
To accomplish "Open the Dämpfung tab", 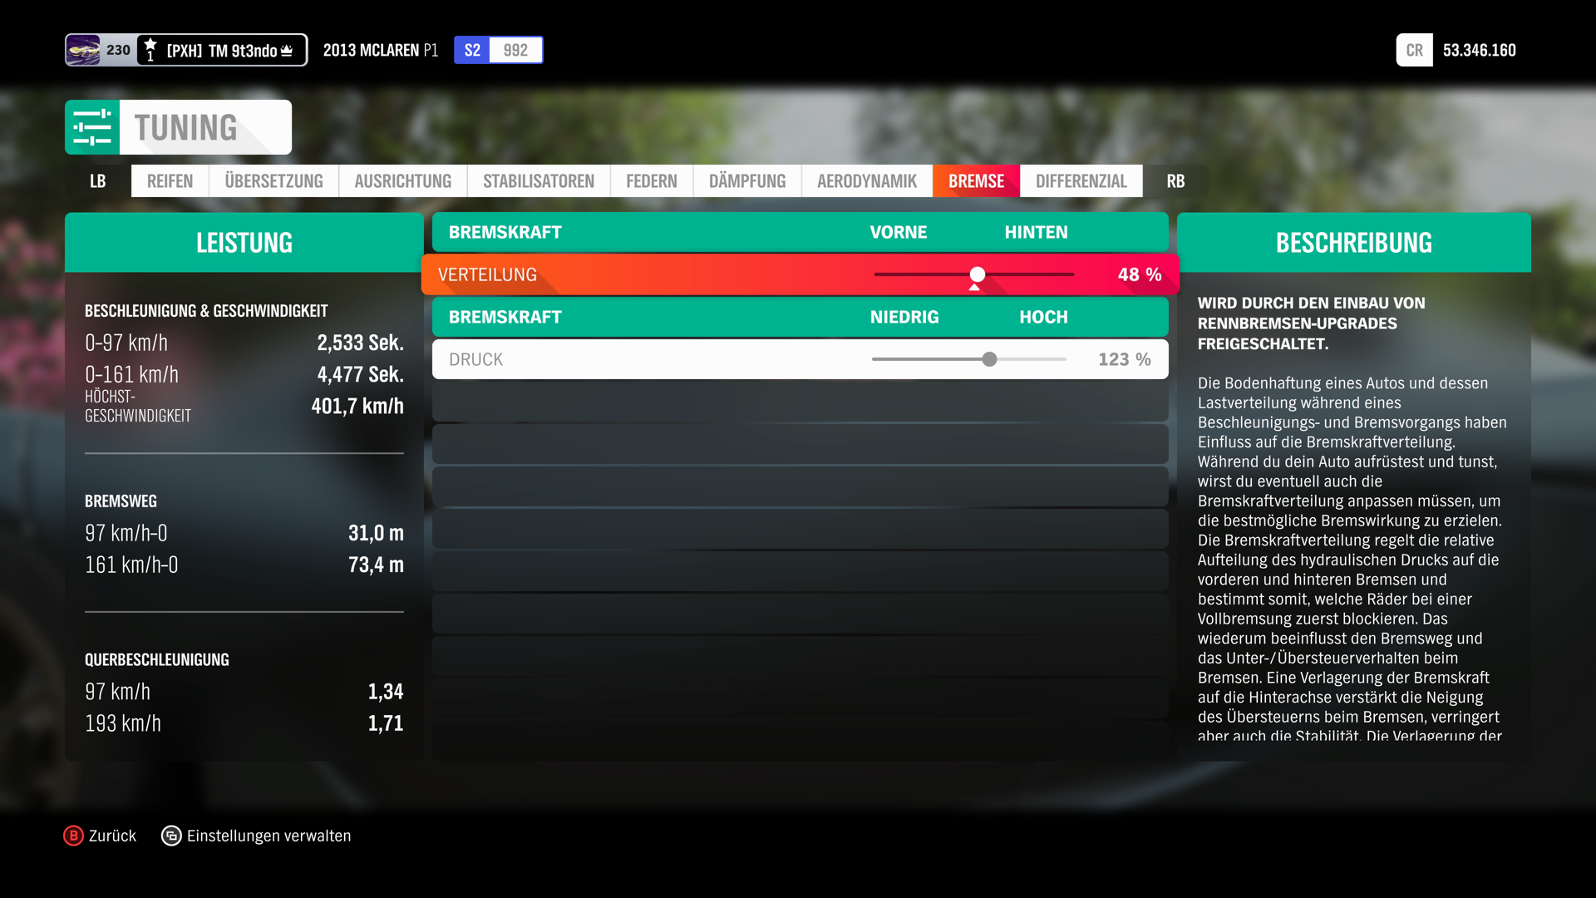I will click(x=746, y=180).
